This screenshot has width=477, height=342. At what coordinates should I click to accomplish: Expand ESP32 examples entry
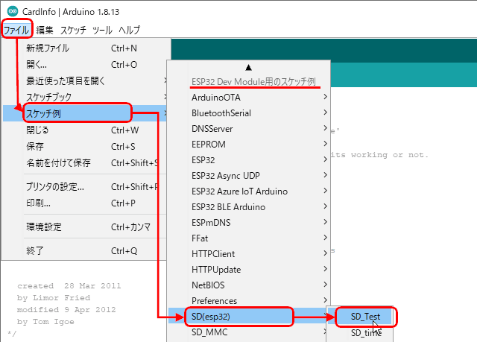(249, 160)
